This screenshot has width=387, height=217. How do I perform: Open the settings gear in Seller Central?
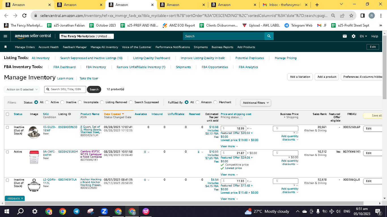353,36
